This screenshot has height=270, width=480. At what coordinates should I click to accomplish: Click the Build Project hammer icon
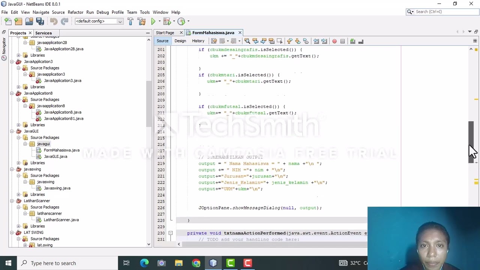[x=130, y=21]
